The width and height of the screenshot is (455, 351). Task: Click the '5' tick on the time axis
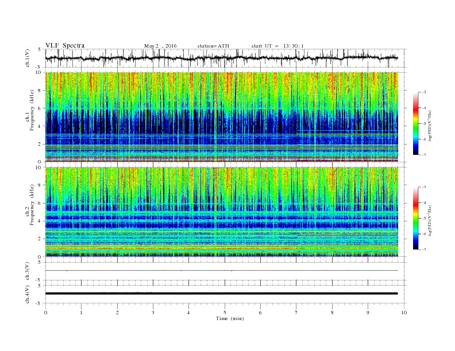pos(225,313)
